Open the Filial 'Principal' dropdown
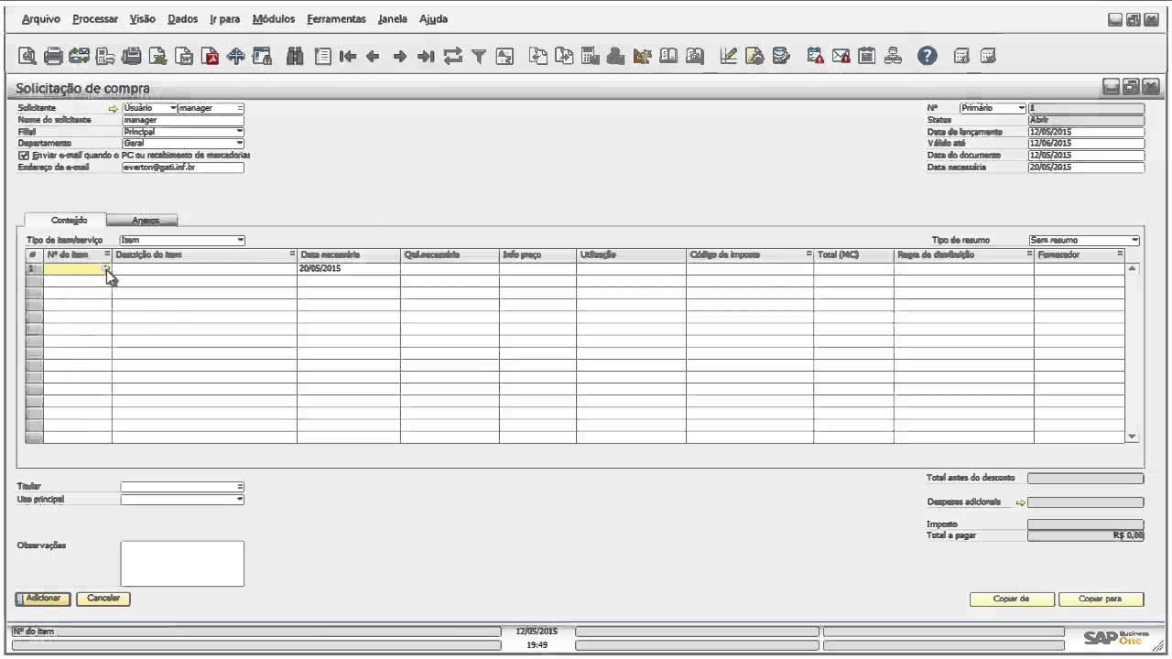The width and height of the screenshot is (1172, 659). click(240, 132)
